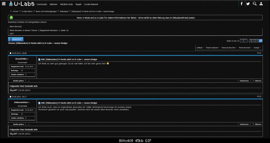270x143 pixels.
Task: Open UnknownUser user profile
Action: [22, 102]
